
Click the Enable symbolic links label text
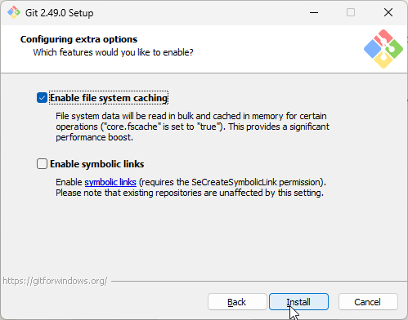pos(97,164)
